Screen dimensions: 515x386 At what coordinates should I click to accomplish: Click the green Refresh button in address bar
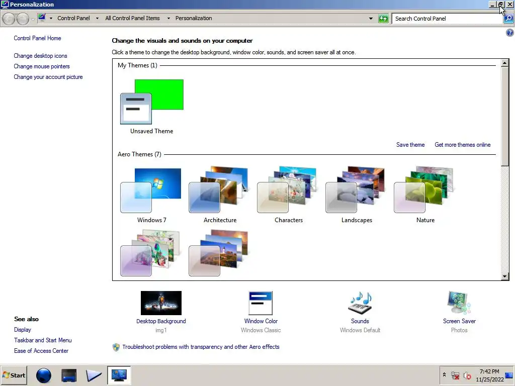coord(383,19)
